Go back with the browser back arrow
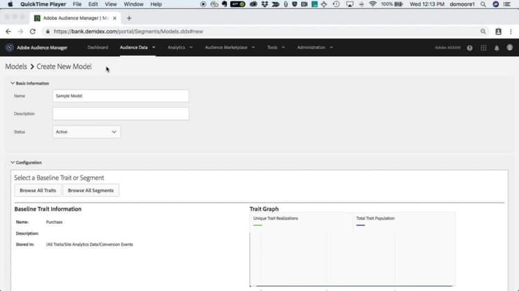This screenshot has height=291, width=519. pos(8,31)
